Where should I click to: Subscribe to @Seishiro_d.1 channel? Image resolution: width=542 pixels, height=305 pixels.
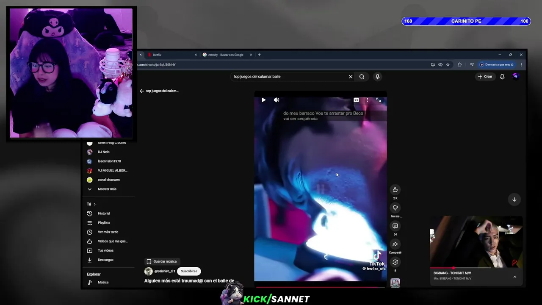(189, 271)
